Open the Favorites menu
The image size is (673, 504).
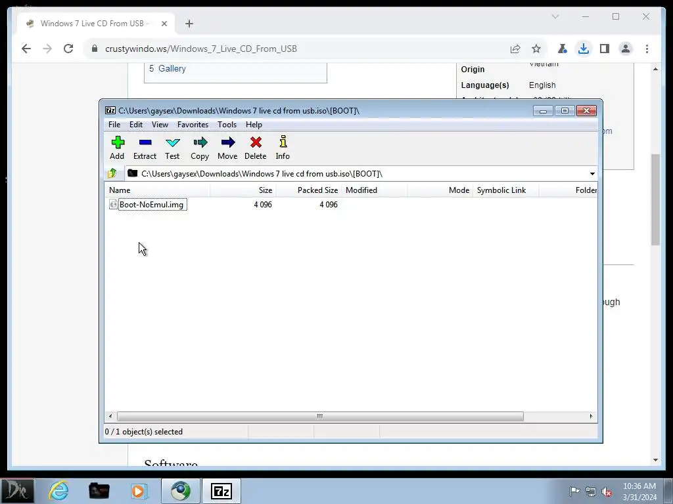tap(193, 124)
